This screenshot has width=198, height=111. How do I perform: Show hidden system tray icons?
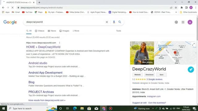point(153,108)
